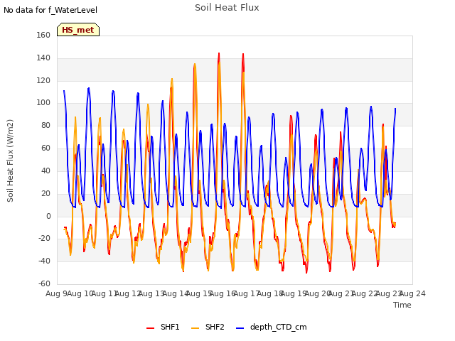Toggle SHF2 series in the legend
The width and height of the screenshot is (455, 341).
(x=208, y=327)
